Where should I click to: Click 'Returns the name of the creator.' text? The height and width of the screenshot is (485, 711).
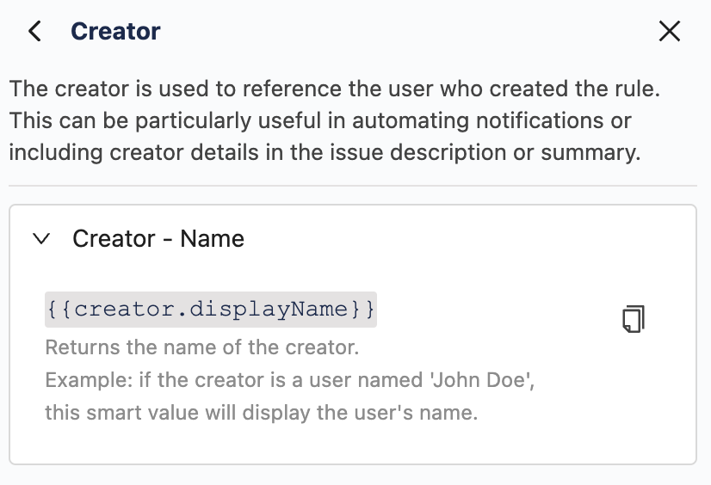201,348
